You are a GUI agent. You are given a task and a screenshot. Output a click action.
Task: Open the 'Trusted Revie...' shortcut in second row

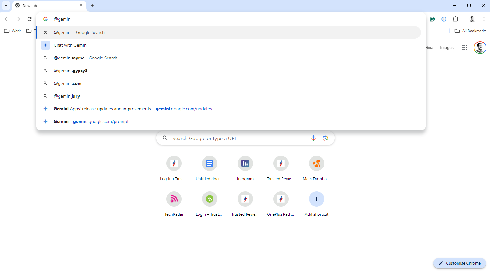245,205
